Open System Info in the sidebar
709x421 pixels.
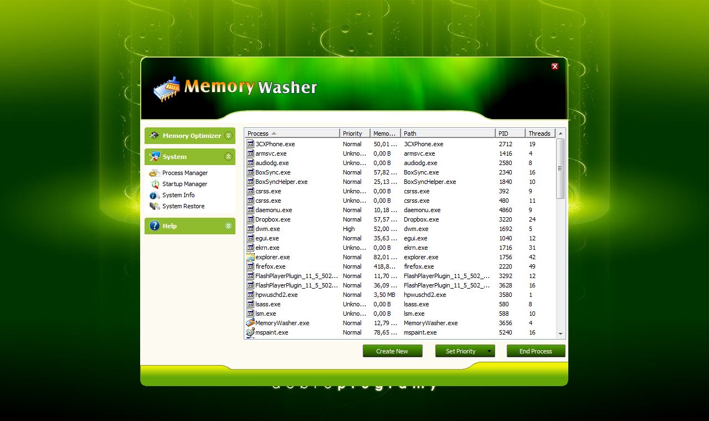click(178, 195)
